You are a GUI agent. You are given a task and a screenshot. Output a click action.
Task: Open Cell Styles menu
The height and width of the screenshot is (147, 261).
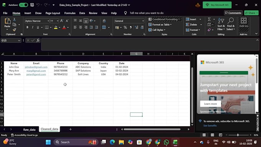(x=157, y=30)
